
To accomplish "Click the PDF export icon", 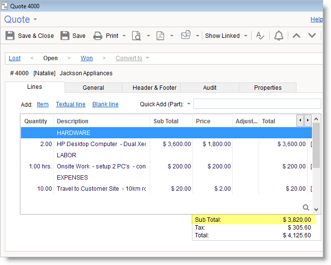I will [x=160, y=35].
